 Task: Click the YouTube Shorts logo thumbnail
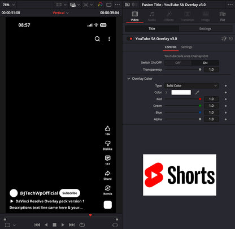(180, 175)
